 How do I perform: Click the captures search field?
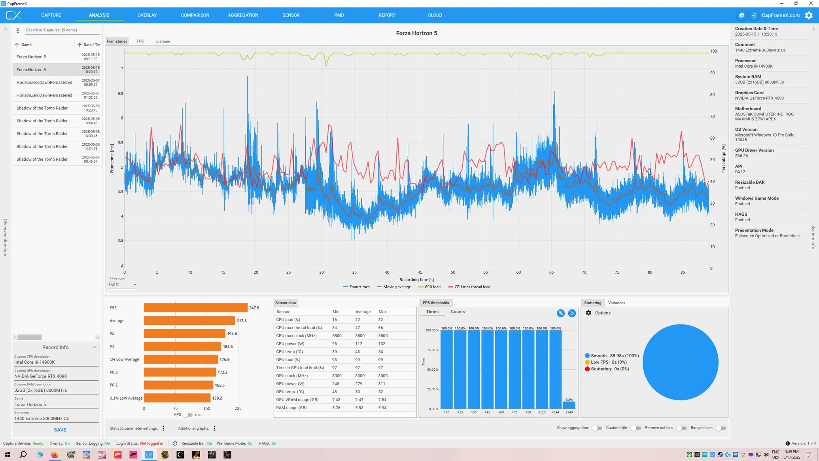point(62,30)
